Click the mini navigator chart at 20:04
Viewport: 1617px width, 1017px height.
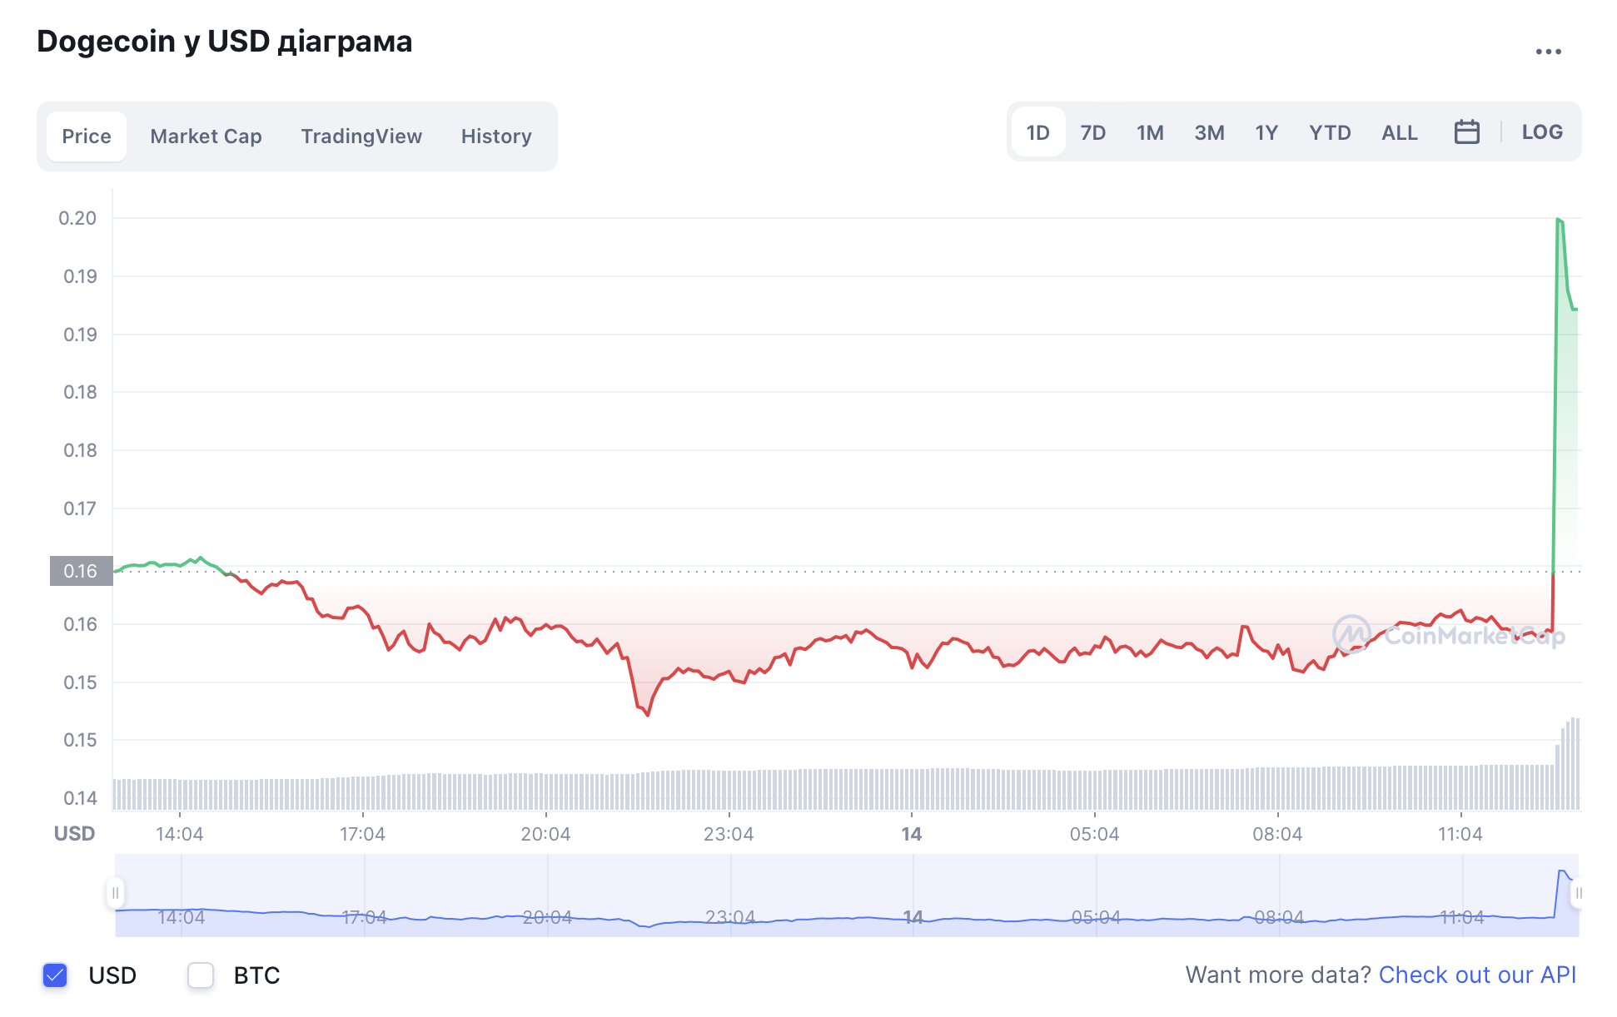point(547,917)
